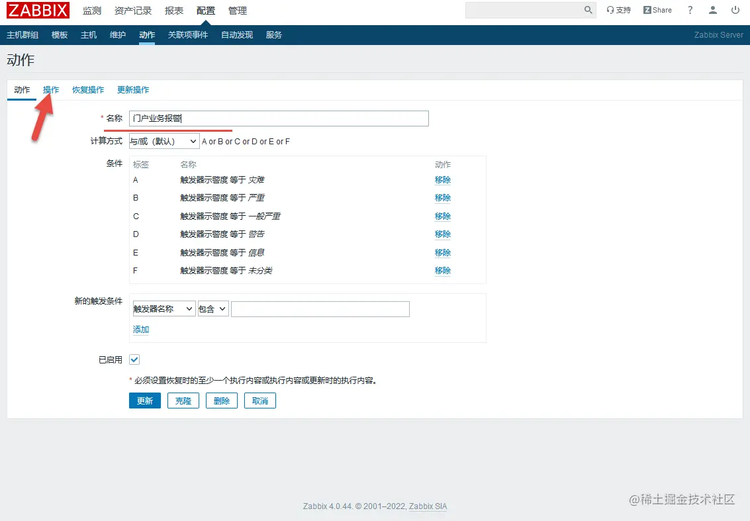
Task: Click the 更新 button
Action: coord(145,401)
